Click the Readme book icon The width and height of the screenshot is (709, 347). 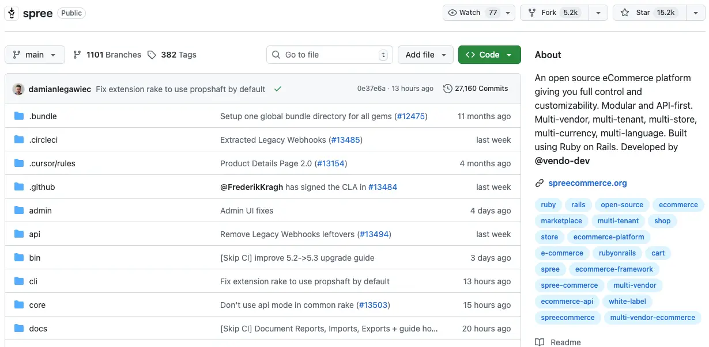(540, 342)
